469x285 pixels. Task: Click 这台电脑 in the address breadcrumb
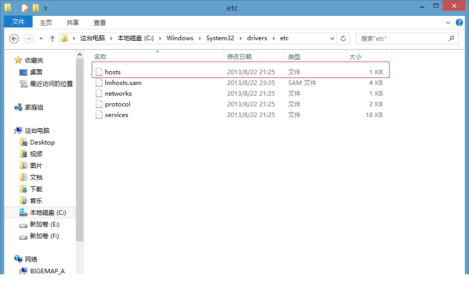(x=92, y=38)
